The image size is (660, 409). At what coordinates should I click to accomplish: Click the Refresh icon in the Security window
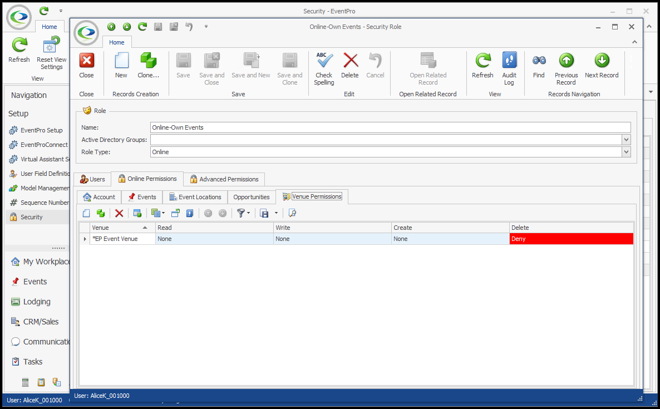click(x=19, y=50)
